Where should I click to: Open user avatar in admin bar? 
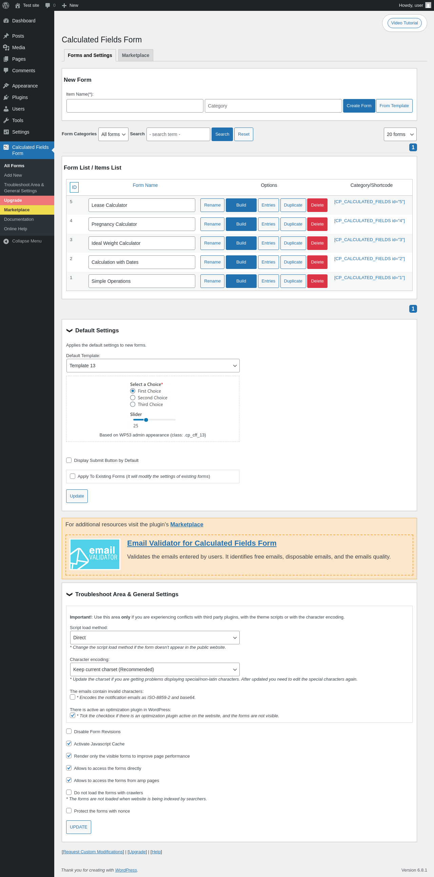428,5
